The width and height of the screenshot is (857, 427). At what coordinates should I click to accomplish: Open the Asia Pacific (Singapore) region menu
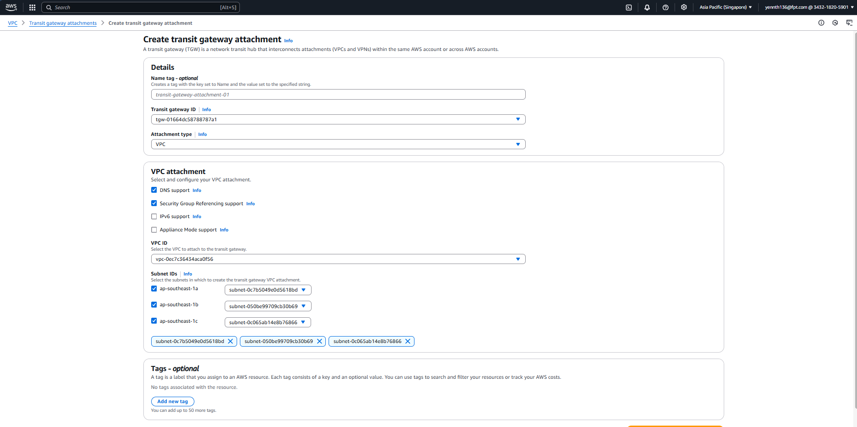[x=726, y=7]
